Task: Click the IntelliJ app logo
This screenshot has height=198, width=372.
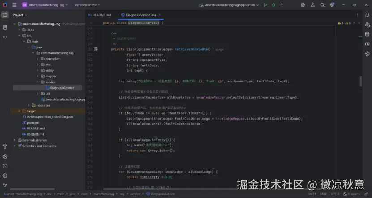Action: point(5,5)
